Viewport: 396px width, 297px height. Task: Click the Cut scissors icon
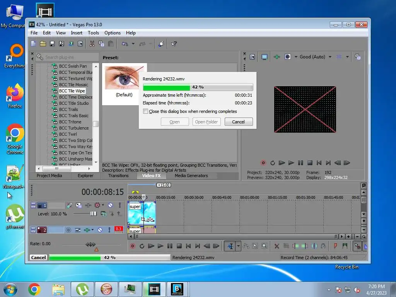[92, 44]
